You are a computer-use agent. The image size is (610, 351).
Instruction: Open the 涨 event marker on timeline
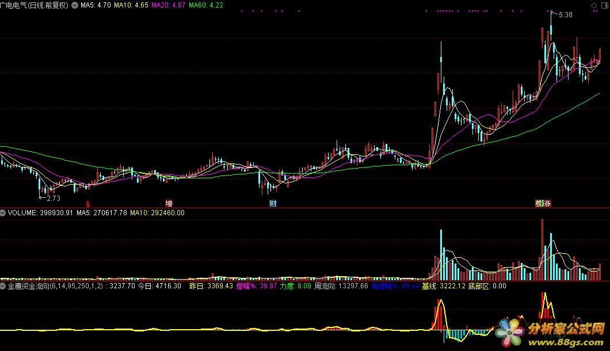(547, 204)
